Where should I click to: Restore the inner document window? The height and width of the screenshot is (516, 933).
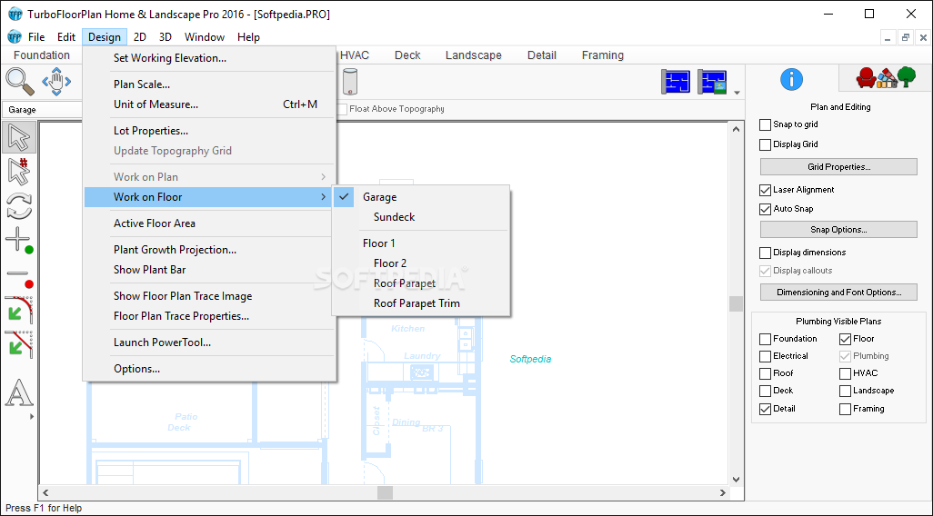click(x=906, y=37)
